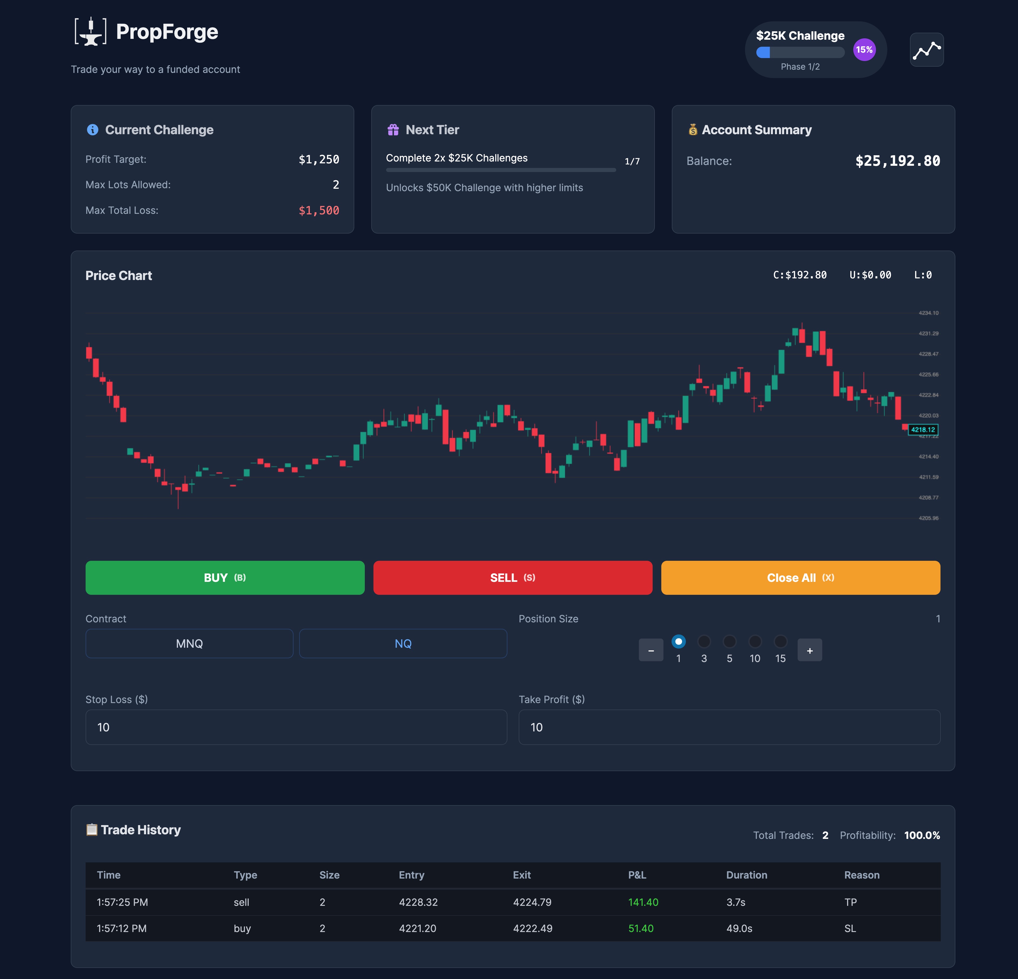Select position size 15 radio
The image size is (1018, 979).
click(x=780, y=642)
